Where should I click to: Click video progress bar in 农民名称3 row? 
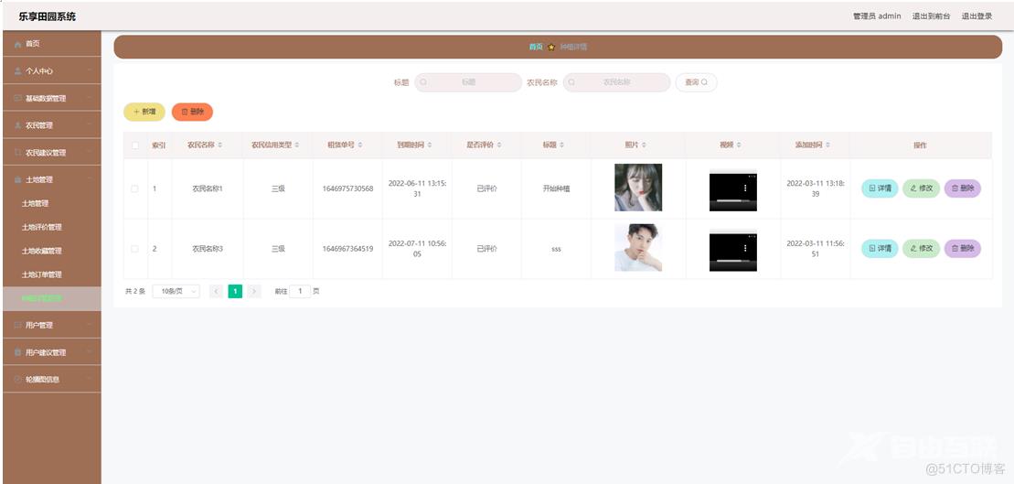pyautogui.click(x=731, y=261)
